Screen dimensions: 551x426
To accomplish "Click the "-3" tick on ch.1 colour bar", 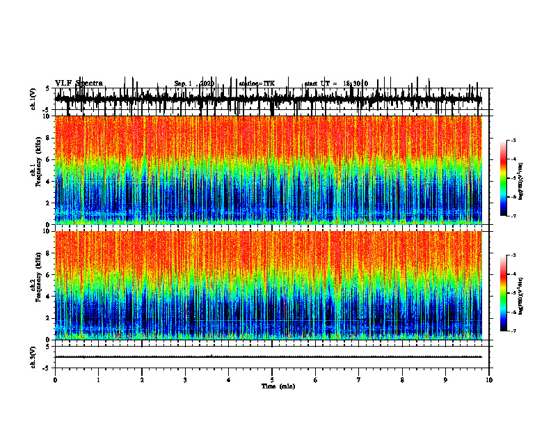I will [513, 140].
